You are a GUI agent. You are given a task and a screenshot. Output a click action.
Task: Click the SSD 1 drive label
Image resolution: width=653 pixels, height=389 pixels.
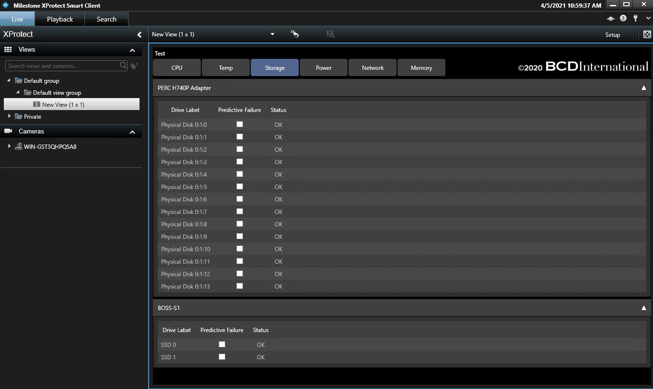point(168,357)
